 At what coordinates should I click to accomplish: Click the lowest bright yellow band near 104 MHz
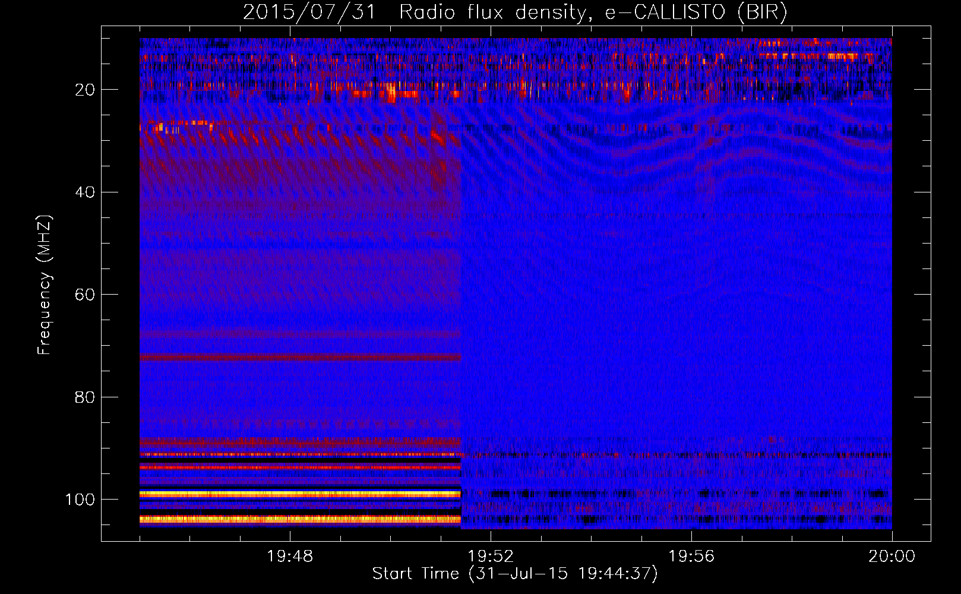point(300,519)
